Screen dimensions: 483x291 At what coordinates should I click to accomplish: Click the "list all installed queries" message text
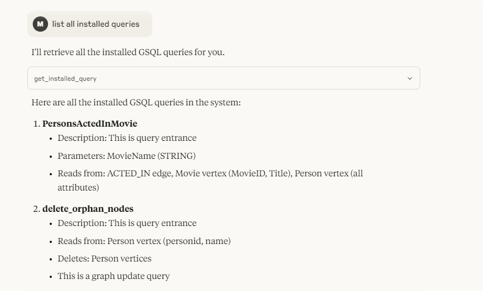coord(96,24)
